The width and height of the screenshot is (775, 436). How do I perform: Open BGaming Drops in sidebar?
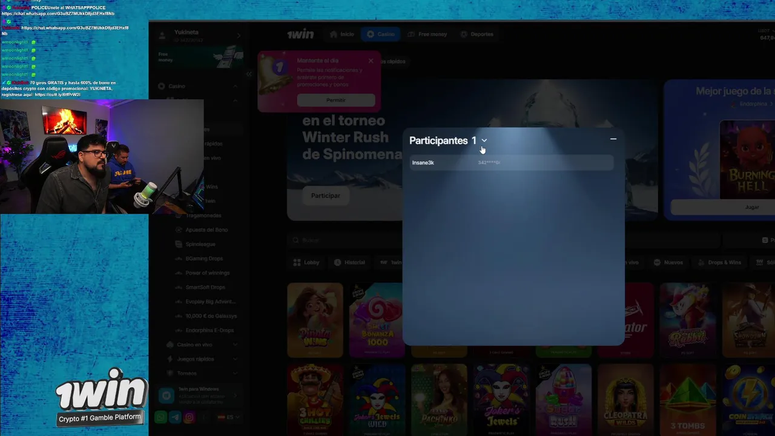[x=205, y=259]
